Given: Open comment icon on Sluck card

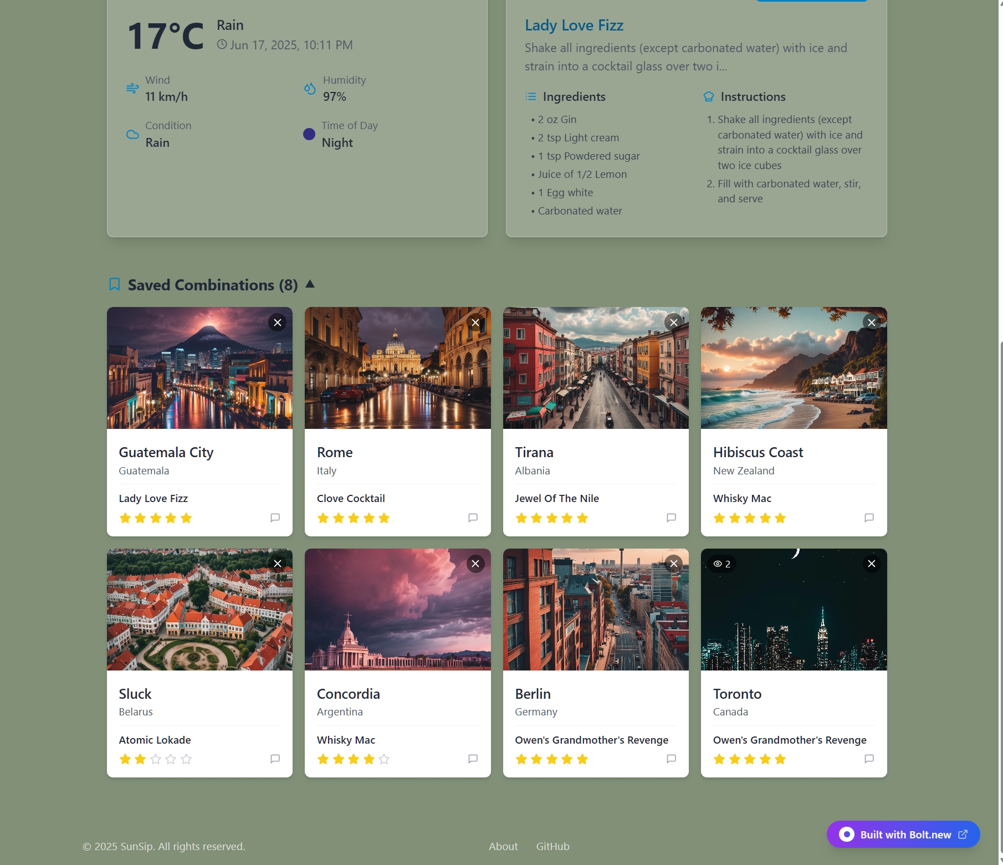Looking at the screenshot, I should click(x=275, y=759).
